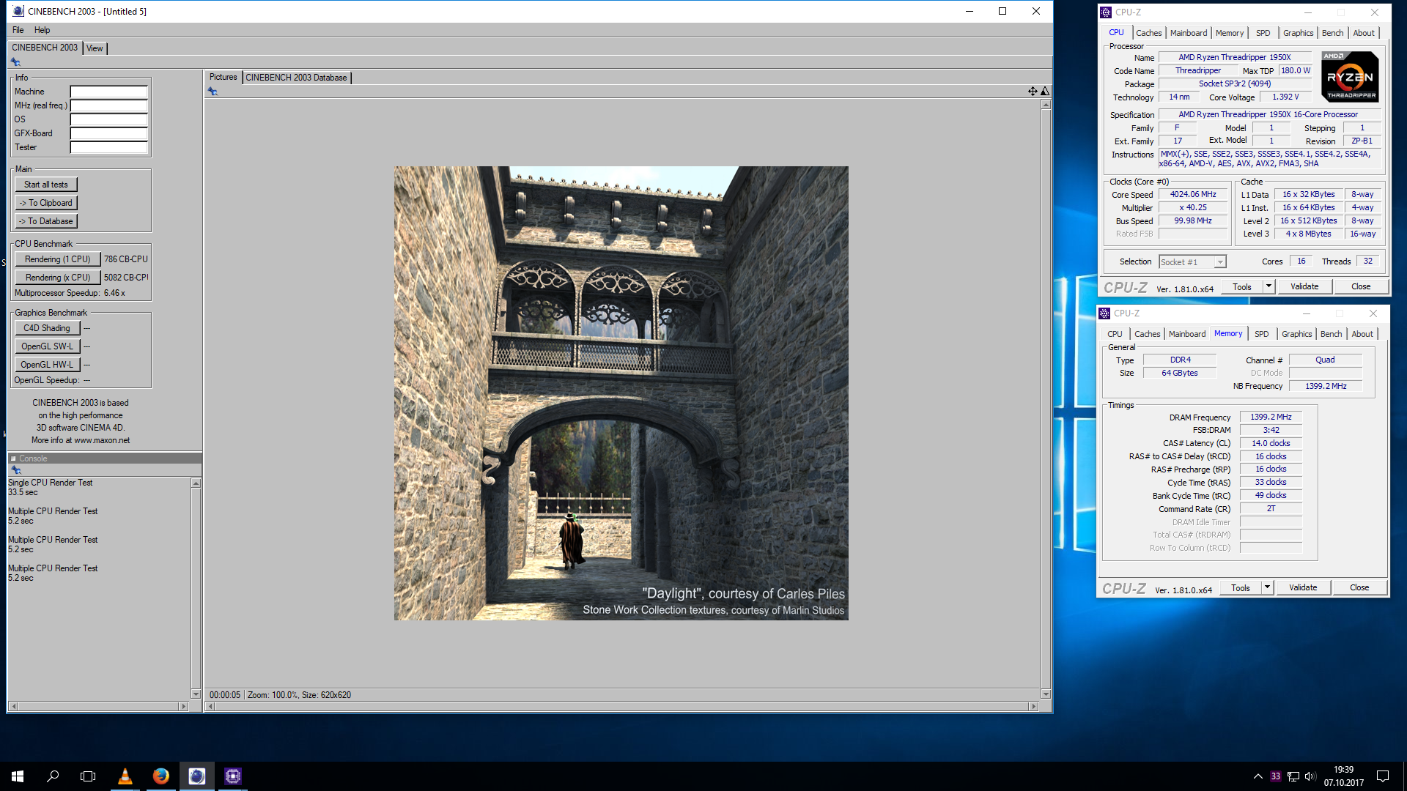Viewport: 1407px width, 791px height.
Task: Switch to CPU-Z taskbar icon
Action: pos(233,776)
